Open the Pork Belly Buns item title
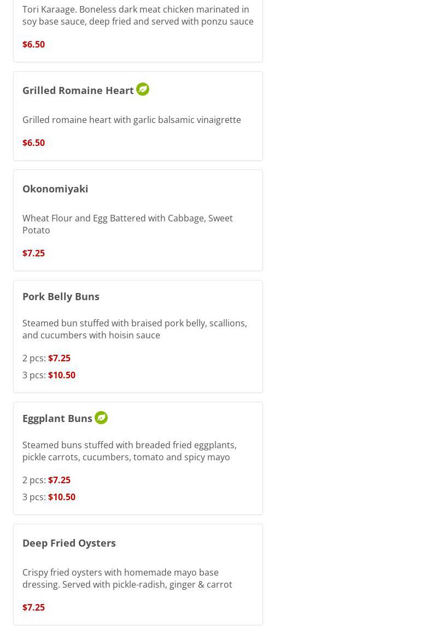This screenshot has height=627, width=421. point(61,296)
